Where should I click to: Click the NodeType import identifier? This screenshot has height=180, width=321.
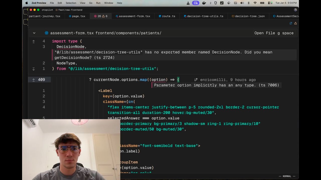(66, 63)
